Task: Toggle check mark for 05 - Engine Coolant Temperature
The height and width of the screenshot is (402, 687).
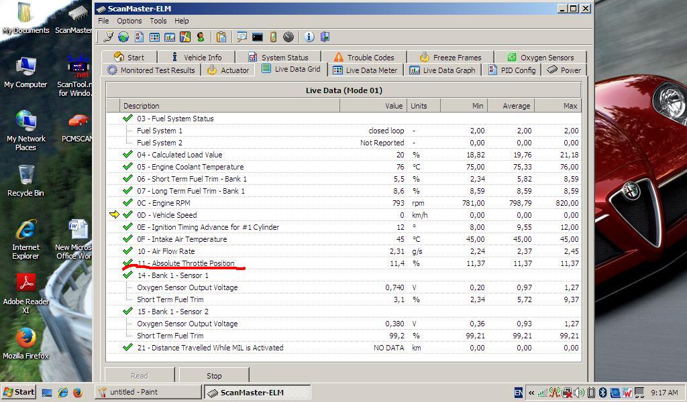Action: pyautogui.click(x=127, y=167)
